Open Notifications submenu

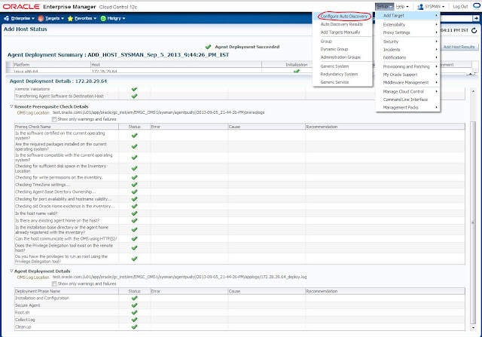tap(408, 57)
